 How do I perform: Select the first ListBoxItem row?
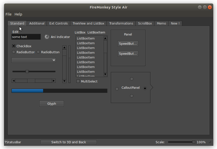point(90,39)
